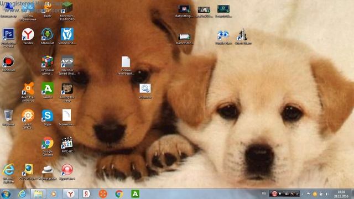Select the white hat desktop icon
The height and width of the screenshot is (199, 354).
48,173
